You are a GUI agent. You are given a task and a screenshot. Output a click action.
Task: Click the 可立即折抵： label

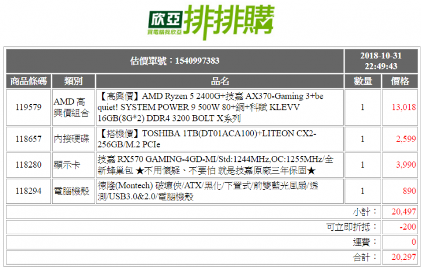[x=351, y=227]
